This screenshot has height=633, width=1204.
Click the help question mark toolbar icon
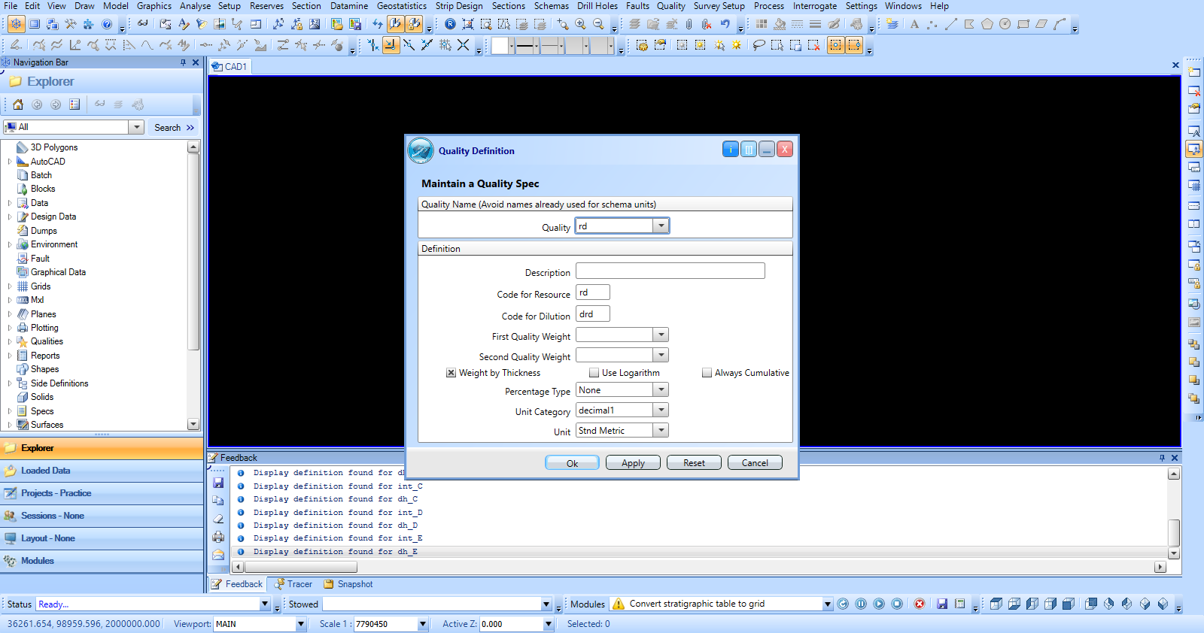tap(107, 24)
